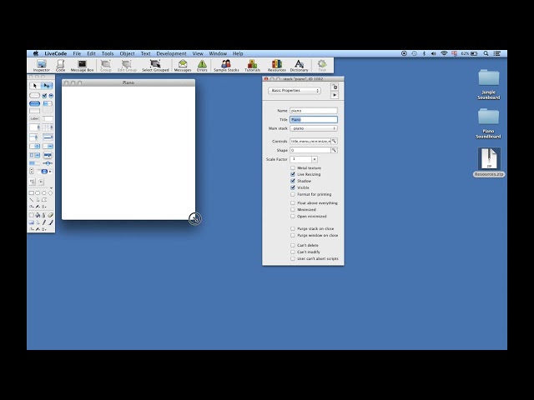The height and width of the screenshot is (400, 534).
Task: Open the Tools menu
Action: click(x=108, y=53)
